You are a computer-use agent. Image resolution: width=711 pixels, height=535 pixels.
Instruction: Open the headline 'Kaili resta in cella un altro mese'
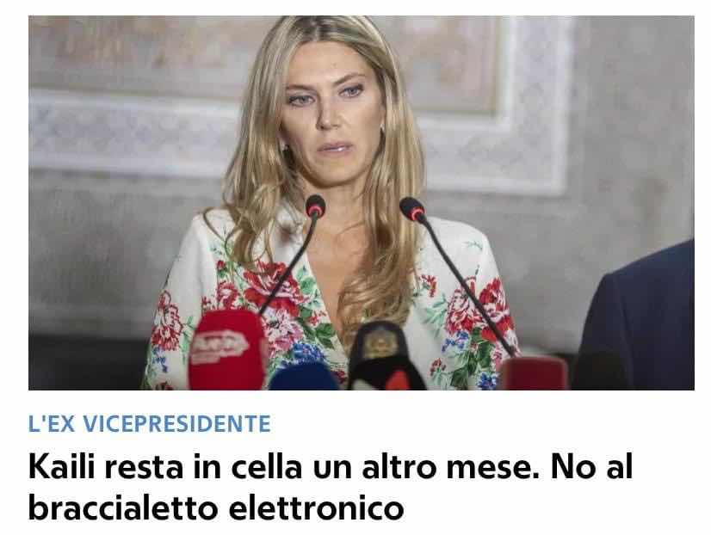click(x=331, y=466)
